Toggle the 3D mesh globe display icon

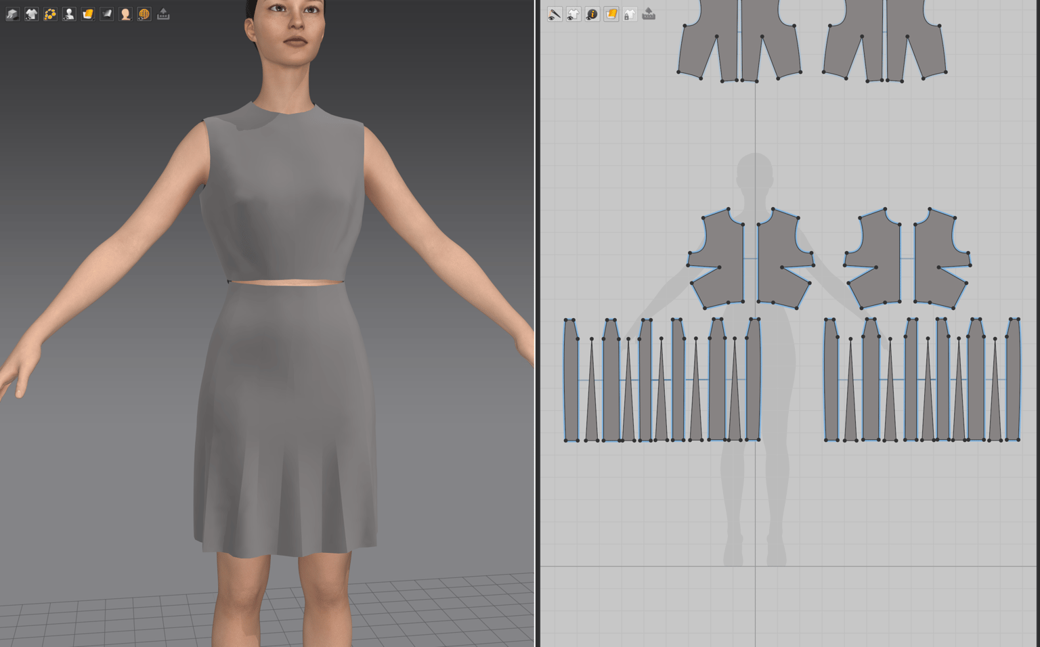144,14
